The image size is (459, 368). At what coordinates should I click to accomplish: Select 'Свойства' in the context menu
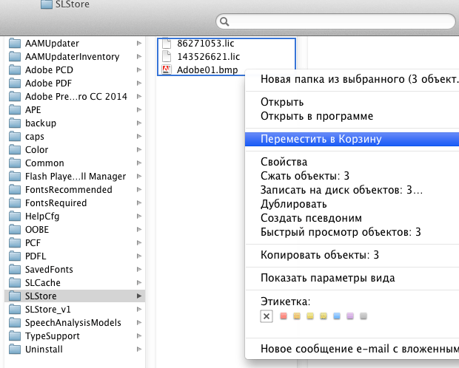[x=352, y=162]
